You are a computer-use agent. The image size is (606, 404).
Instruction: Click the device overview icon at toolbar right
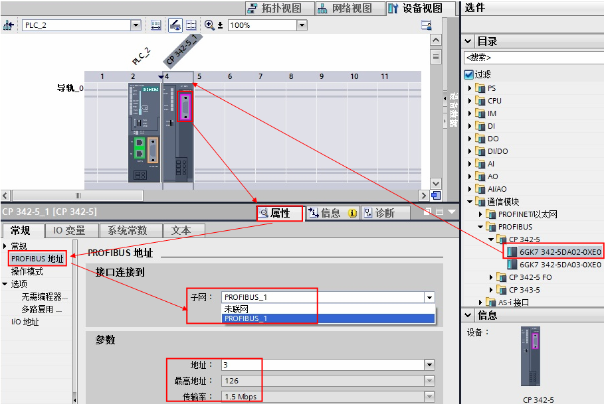coord(427,25)
